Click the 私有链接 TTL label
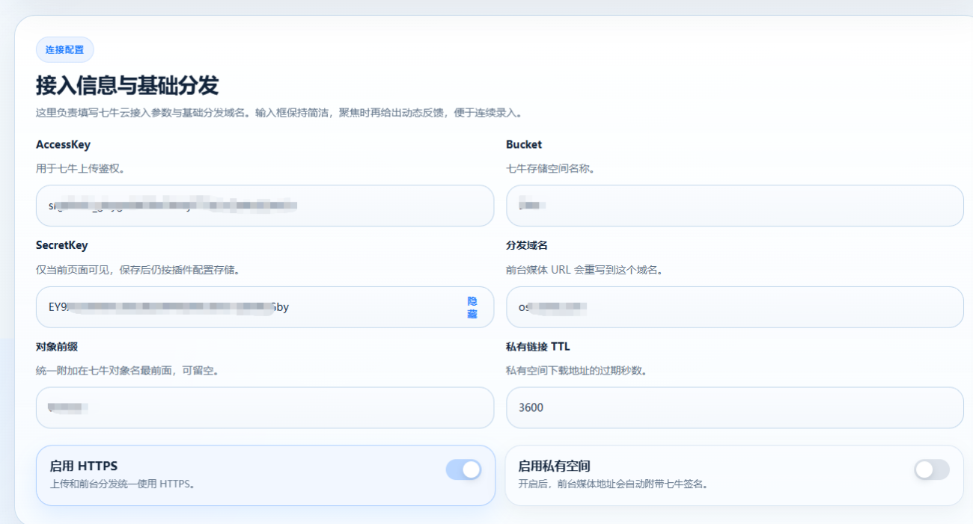 point(537,346)
